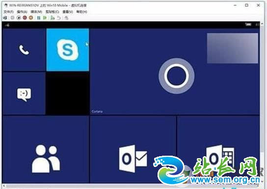267x189 pixels.
Task: Open the Outlook Calendar tile
Action: (x=218, y=149)
